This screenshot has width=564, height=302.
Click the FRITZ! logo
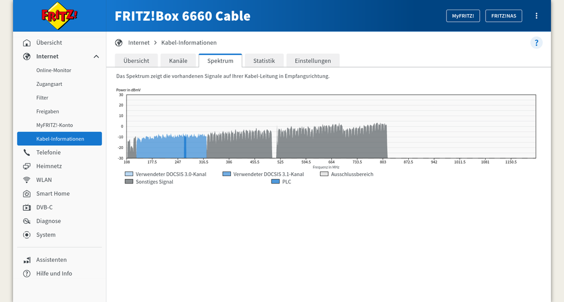(x=59, y=15)
